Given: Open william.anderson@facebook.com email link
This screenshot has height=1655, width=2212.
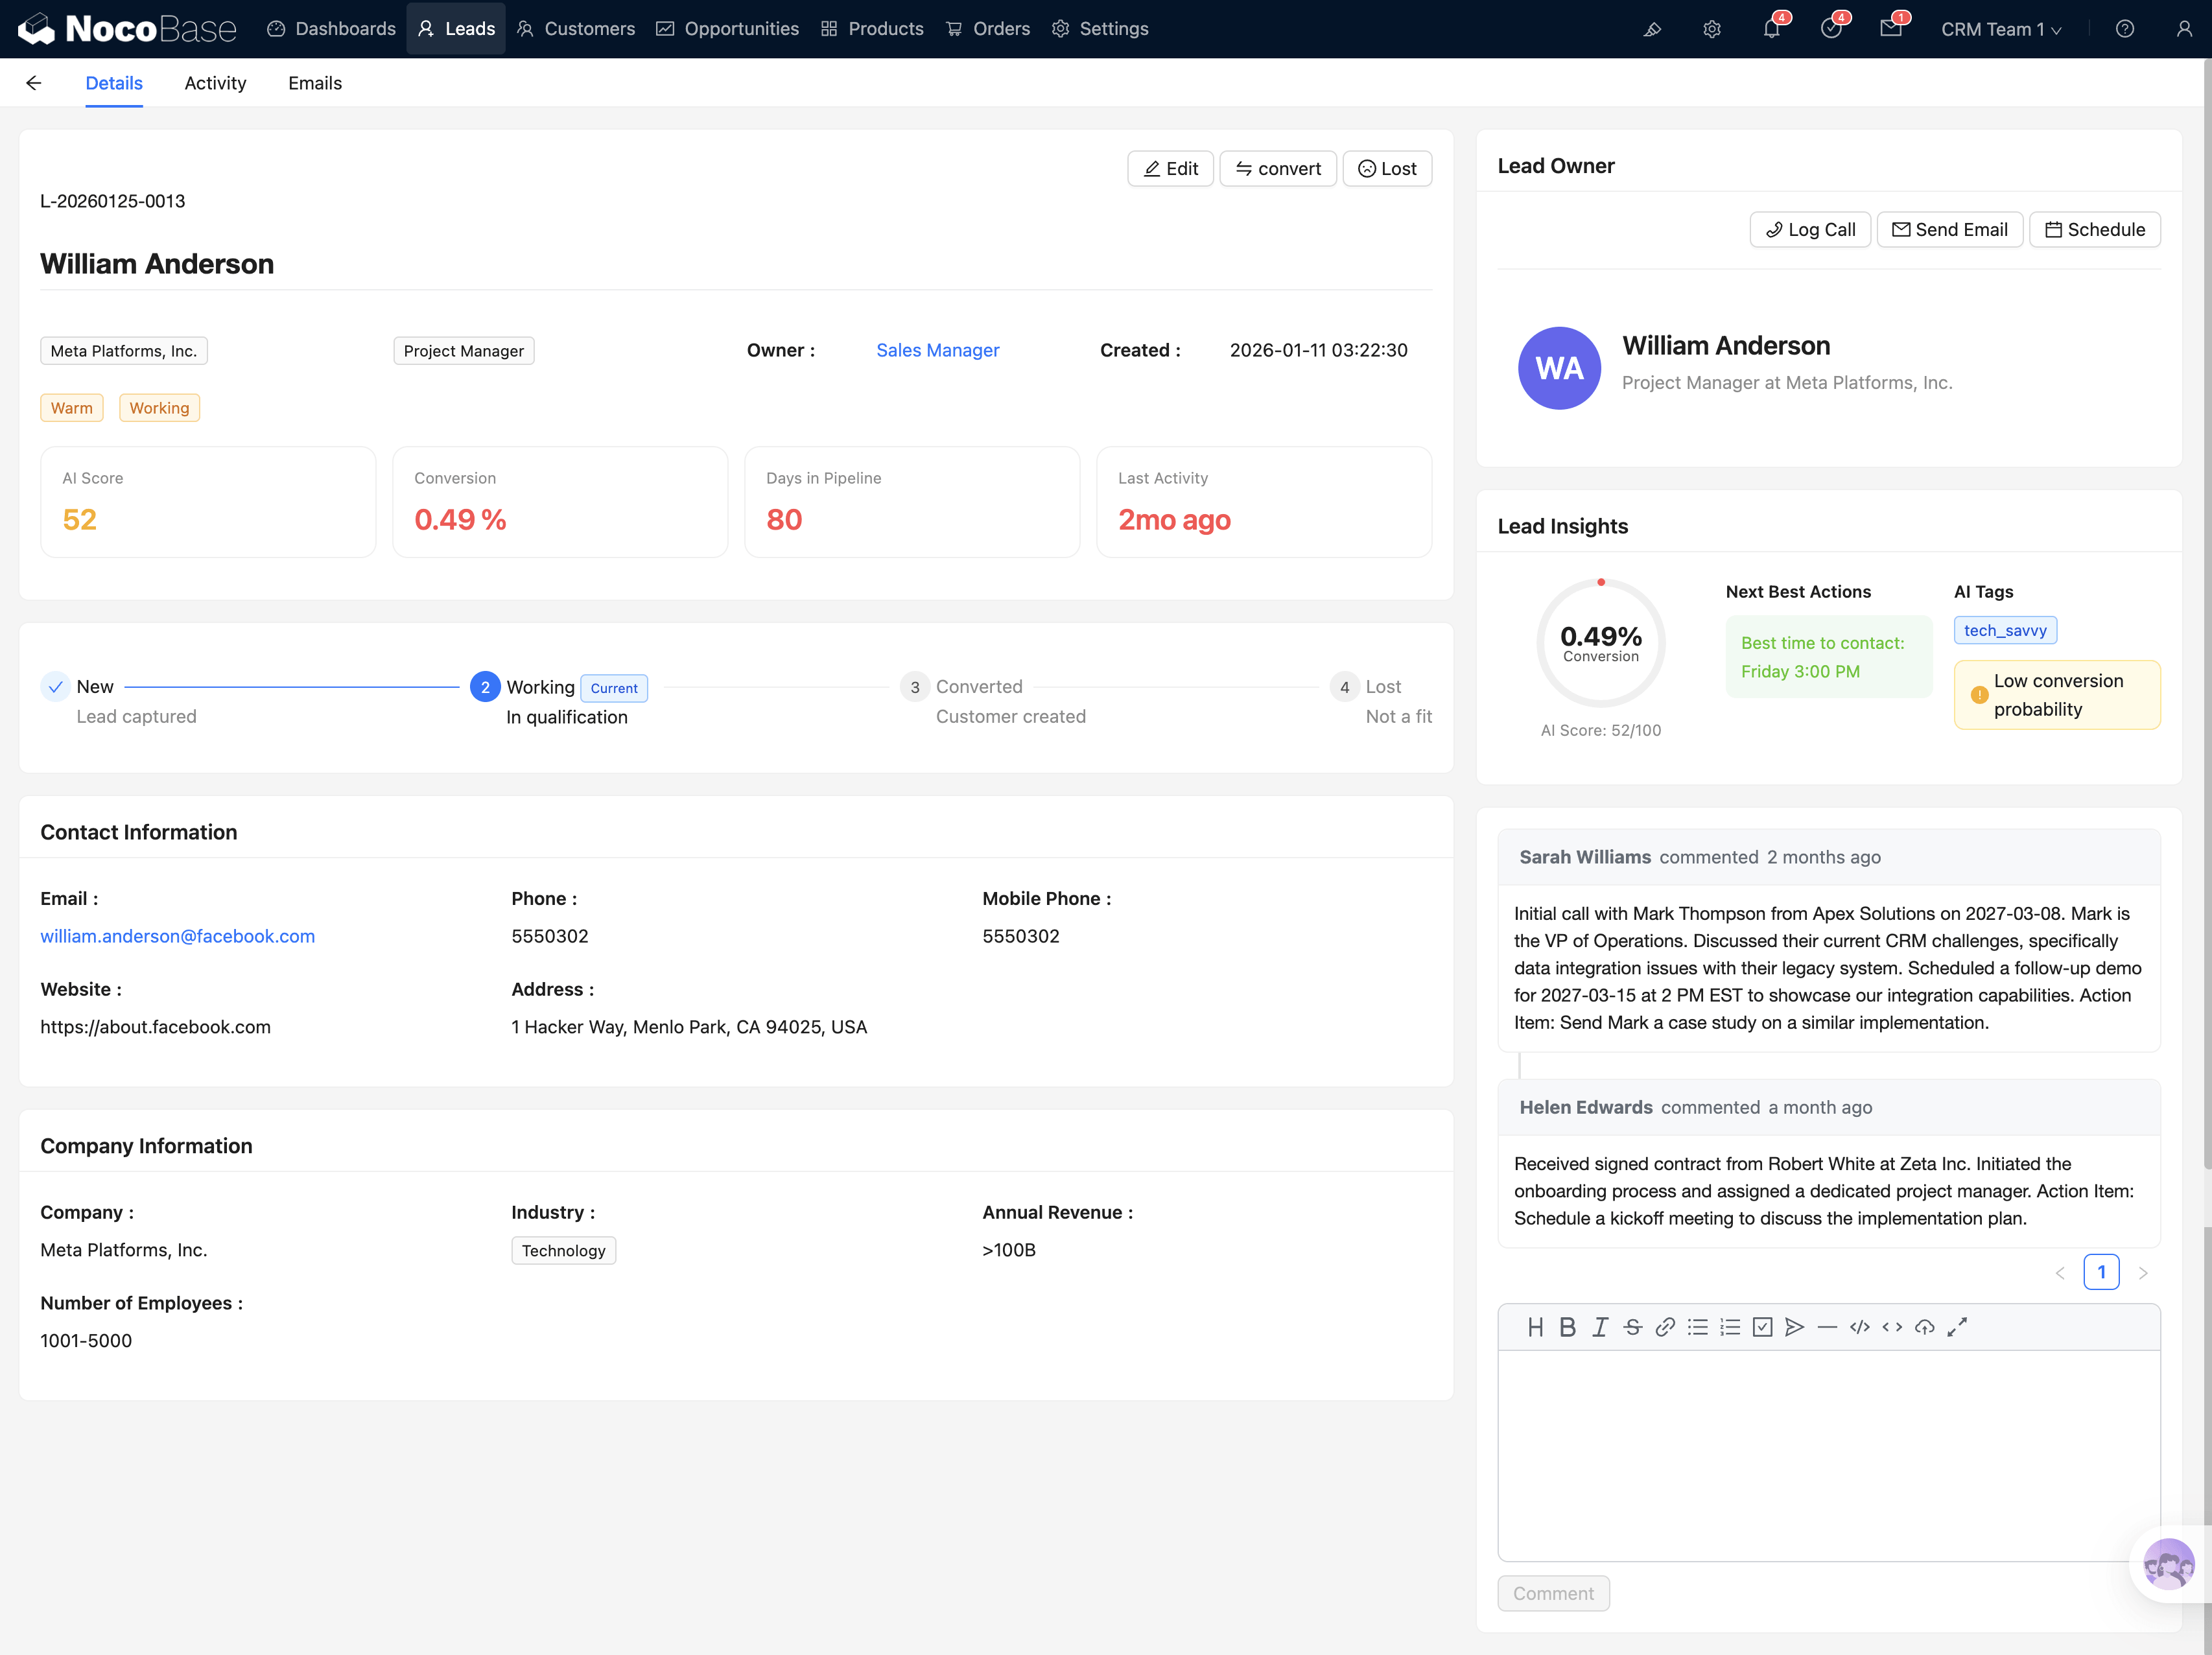Looking at the screenshot, I should (x=177, y=936).
